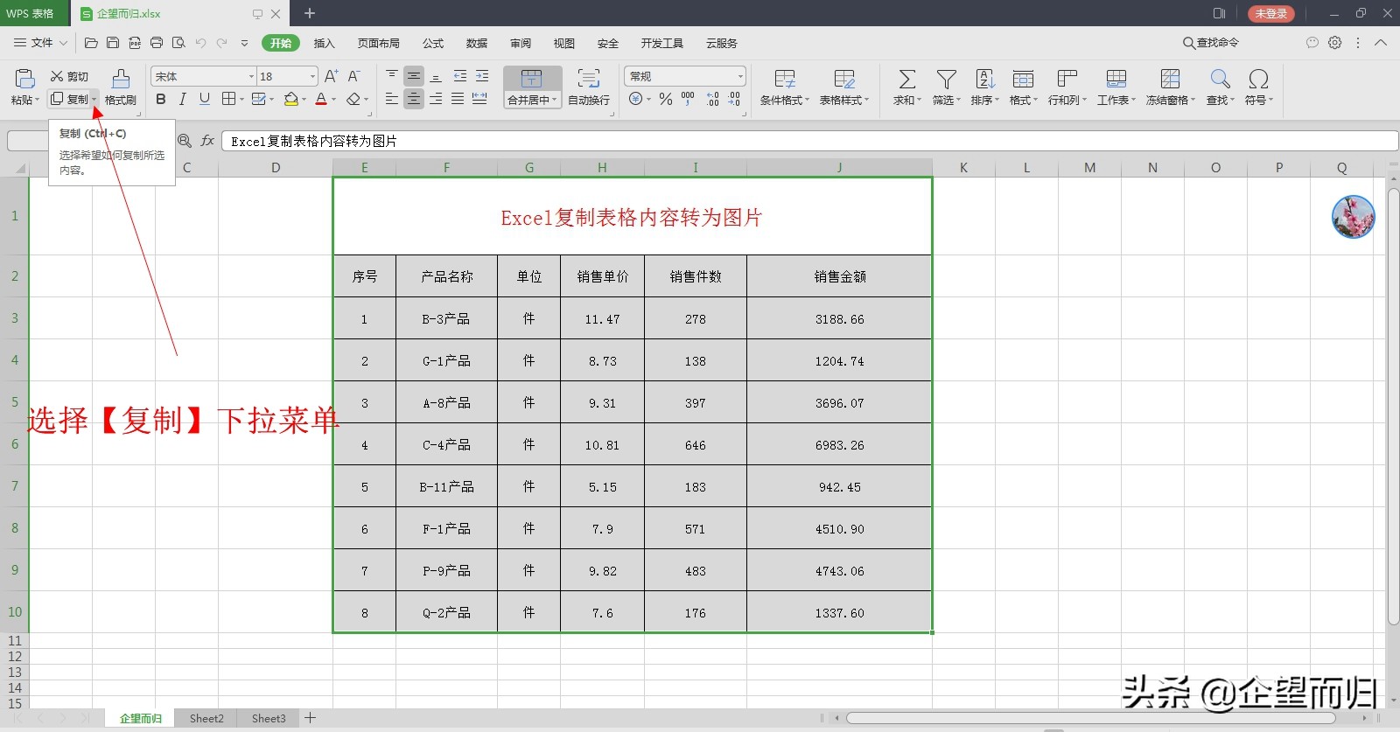Switch to the Sheet3 tab
The height and width of the screenshot is (732, 1400).
tap(269, 718)
